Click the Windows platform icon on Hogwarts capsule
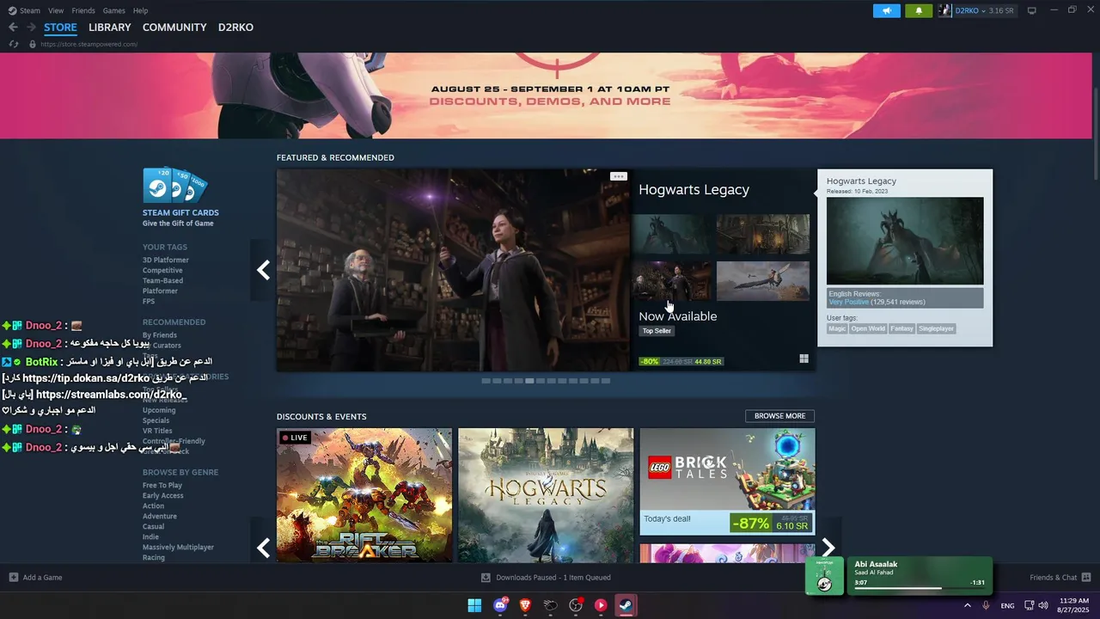The width and height of the screenshot is (1100, 619). coord(804,359)
